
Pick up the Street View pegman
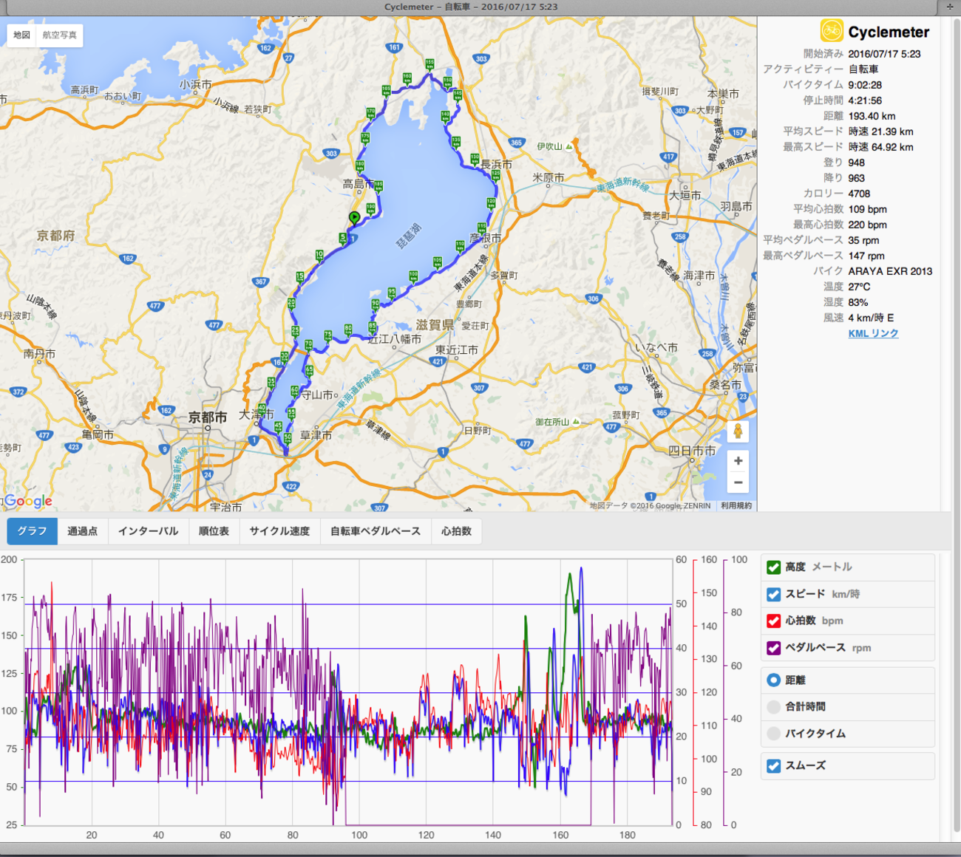(x=738, y=431)
